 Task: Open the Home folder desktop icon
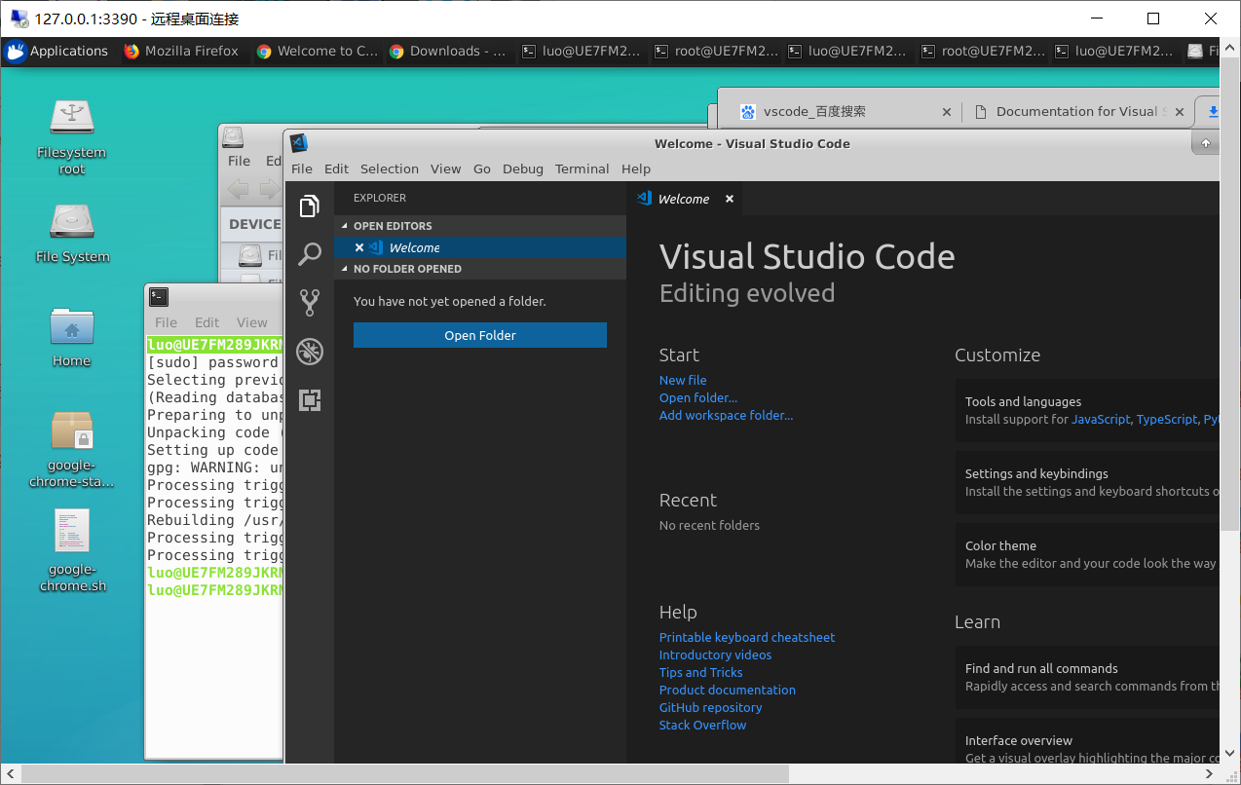[71, 337]
